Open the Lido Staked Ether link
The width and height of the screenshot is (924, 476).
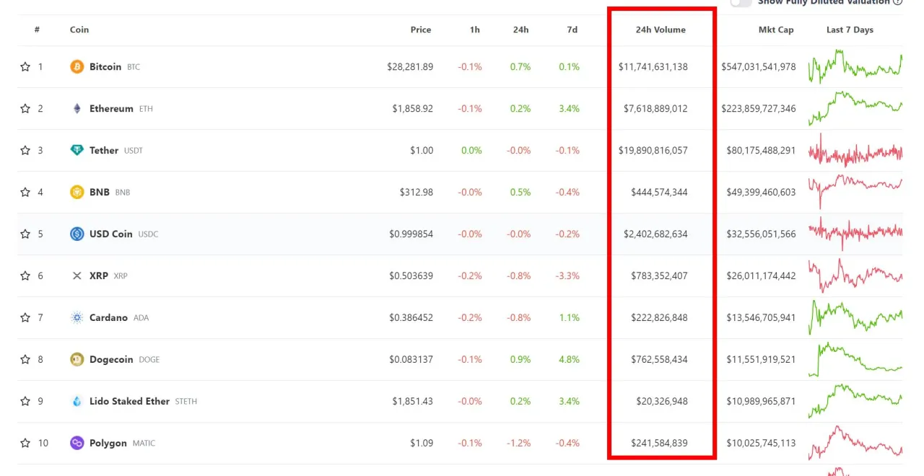click(x=129, y=402)
